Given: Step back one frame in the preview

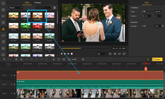Looking at the screenshot, I should click(x=62, y=54).
